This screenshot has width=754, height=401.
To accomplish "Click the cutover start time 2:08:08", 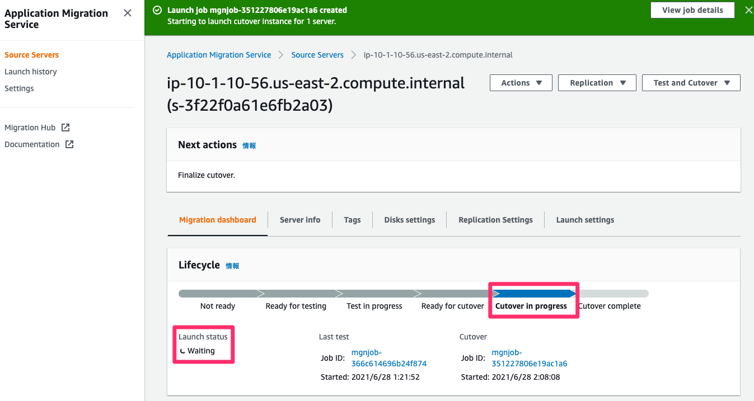I will coord(527,377).
